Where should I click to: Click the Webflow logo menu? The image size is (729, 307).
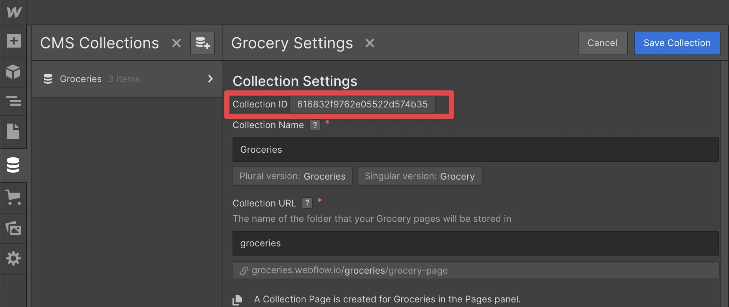14,12
